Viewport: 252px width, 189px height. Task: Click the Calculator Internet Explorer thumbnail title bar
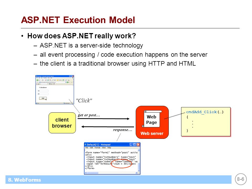tap(55, 76)
